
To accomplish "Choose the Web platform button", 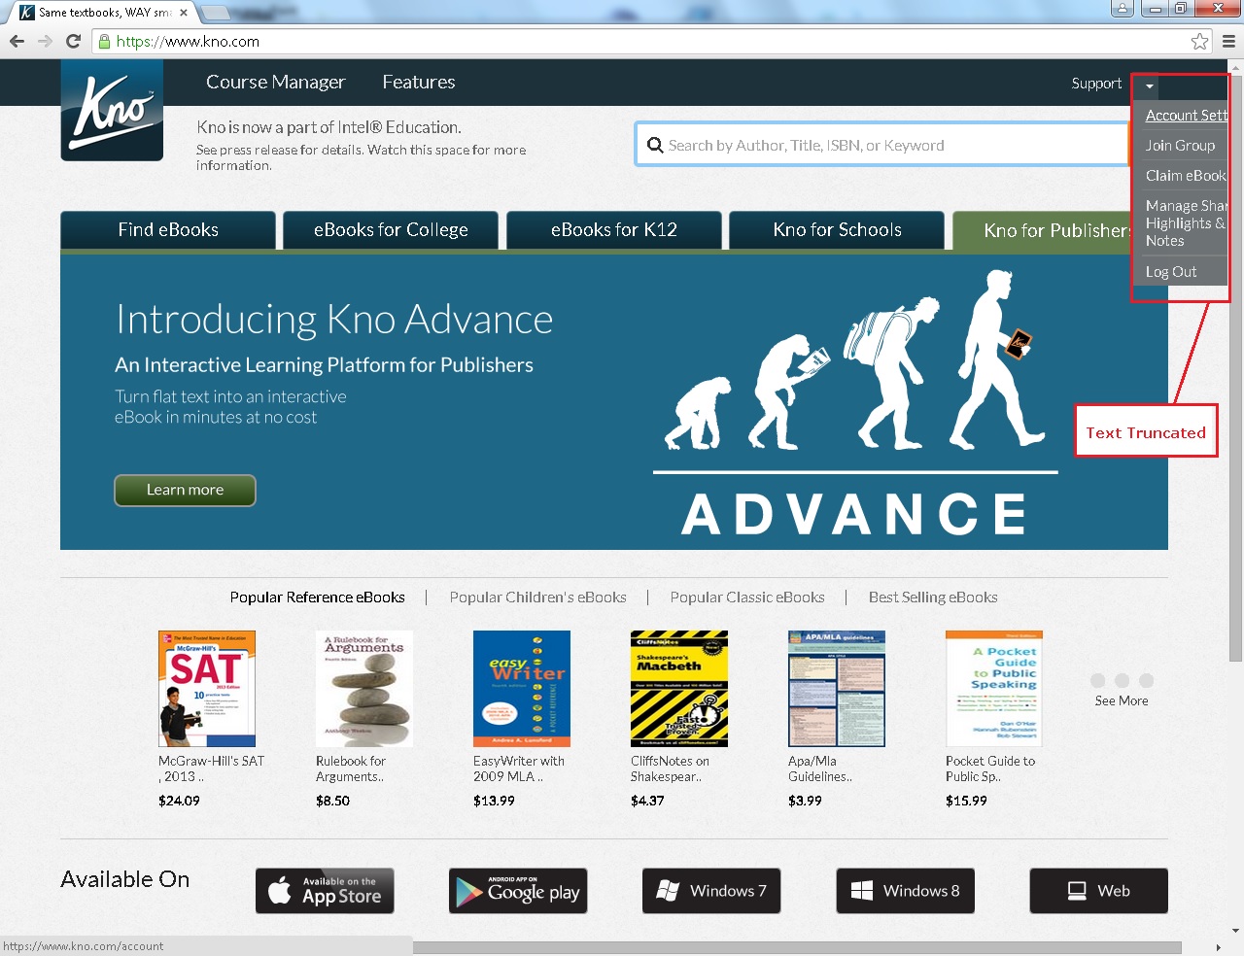I will click(x=1098, y=891).
